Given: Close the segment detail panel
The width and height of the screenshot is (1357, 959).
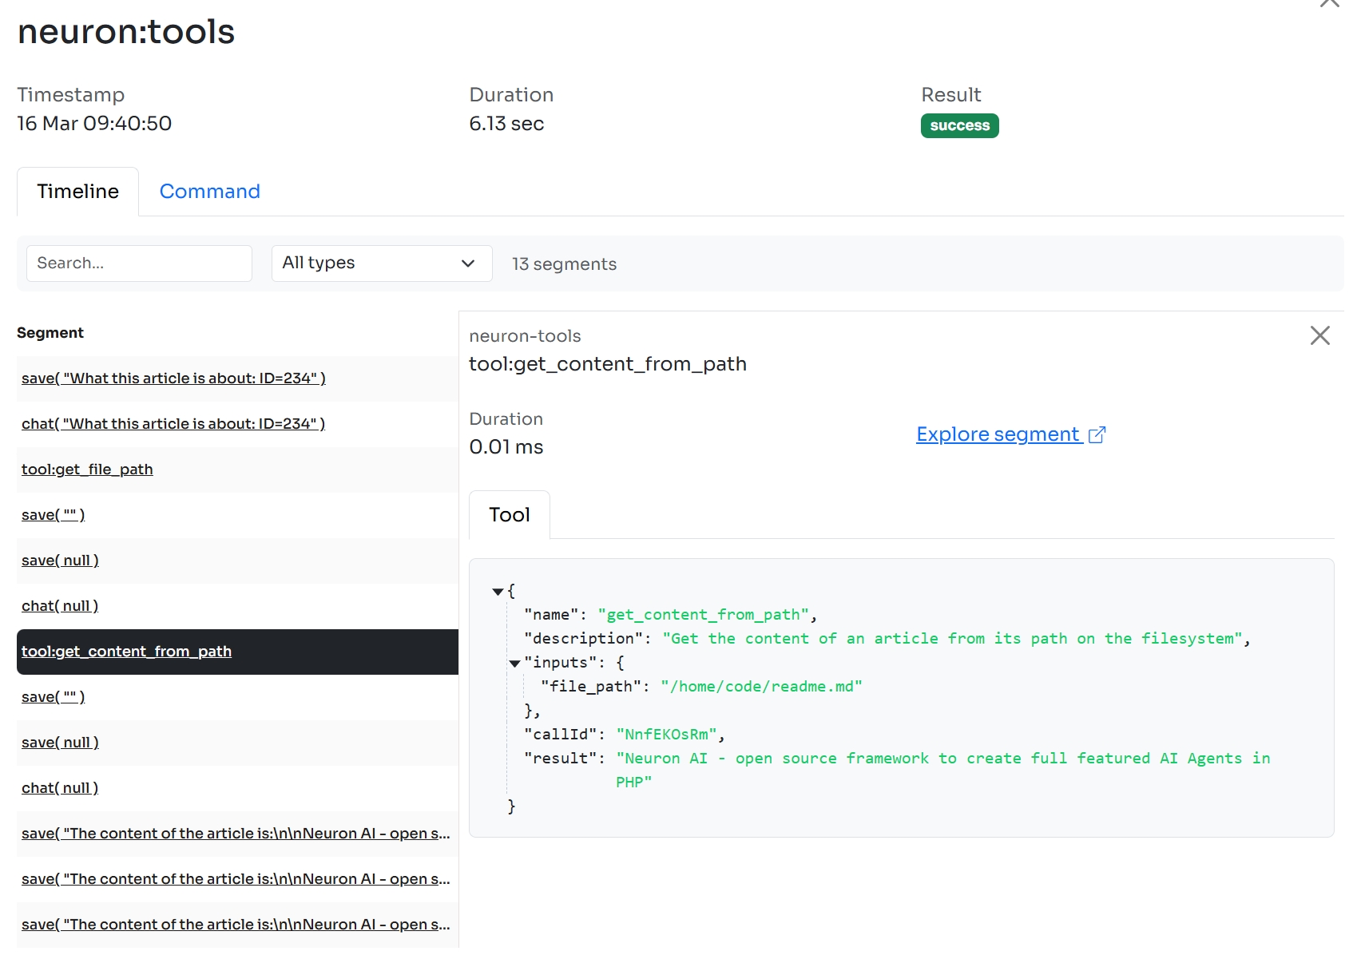Looking at the screenshot, I should [x=1319, y=335].
